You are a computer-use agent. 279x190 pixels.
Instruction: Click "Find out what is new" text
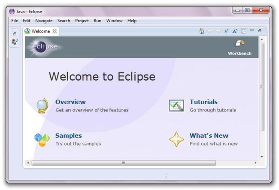tap(214, 144)
